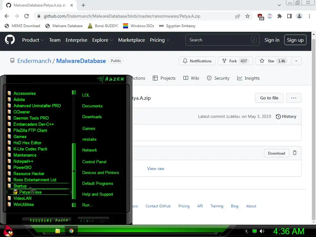This screenshot has height=237, width=316.
Task: Open the Insights repository tab
Action: tap(248, 78)
